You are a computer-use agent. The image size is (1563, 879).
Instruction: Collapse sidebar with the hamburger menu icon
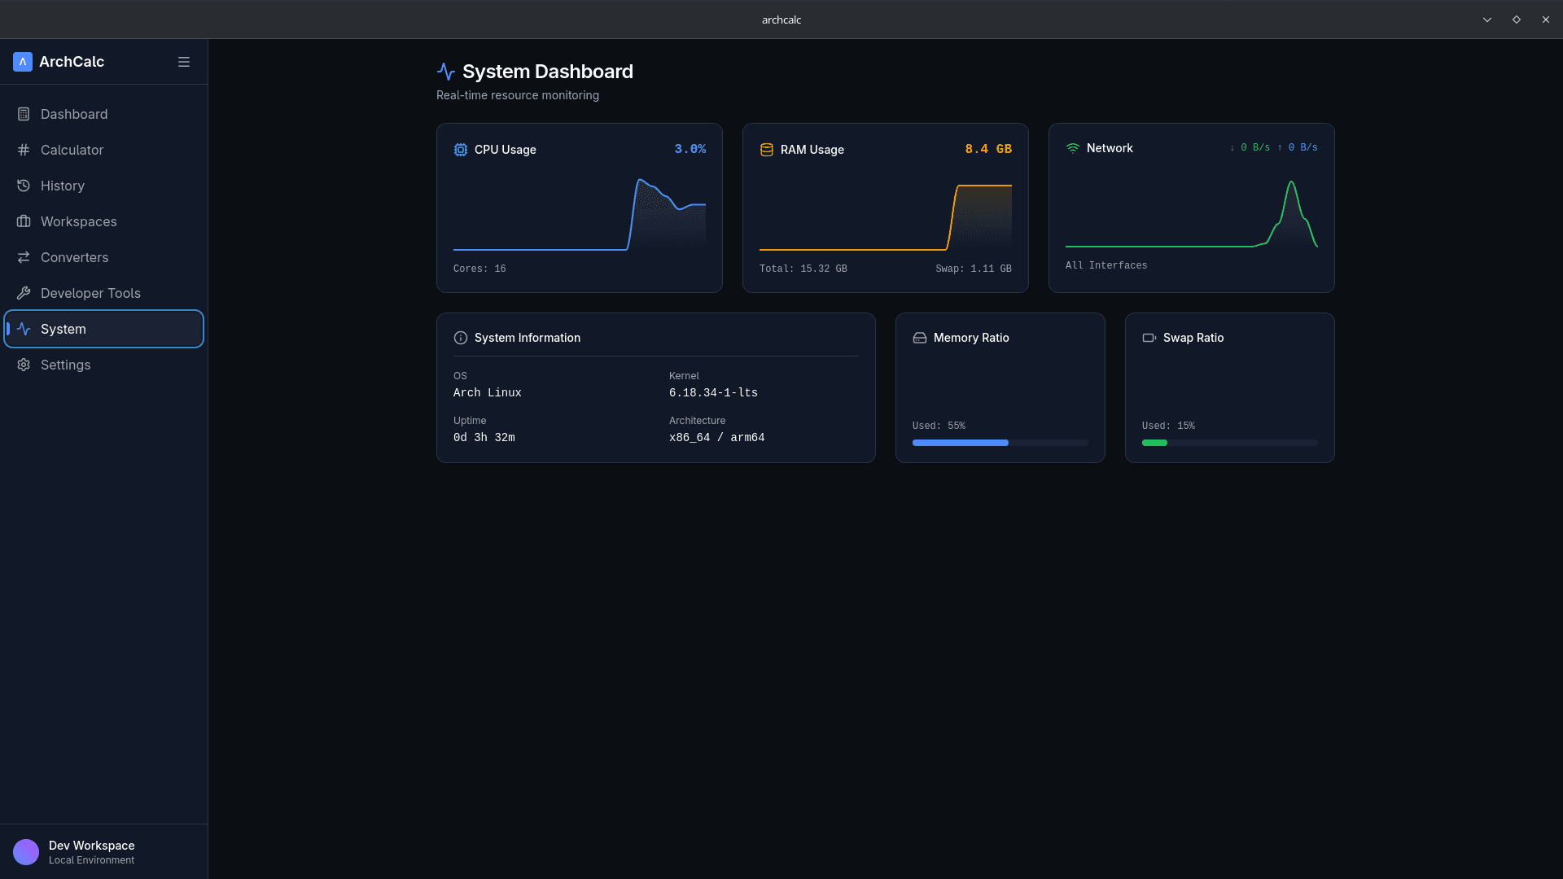[x=184, y=62]
